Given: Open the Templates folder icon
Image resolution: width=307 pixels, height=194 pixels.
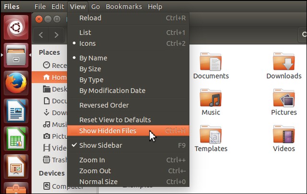Looking at the screenshot, I should (x=211, y=135).
